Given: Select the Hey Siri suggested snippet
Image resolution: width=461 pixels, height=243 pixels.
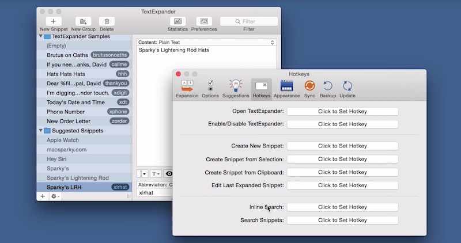Looking at the screenshot, I should tap(84, 159).
